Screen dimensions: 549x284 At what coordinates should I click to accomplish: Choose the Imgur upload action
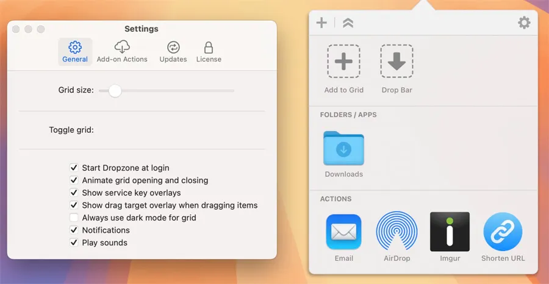point(450,232)
